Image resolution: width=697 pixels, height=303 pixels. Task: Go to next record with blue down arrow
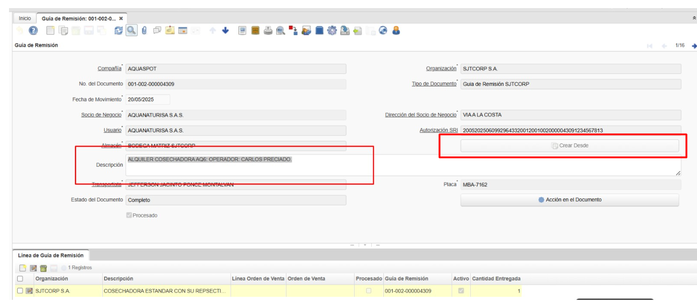pyautogui.click(x=224, y=31)
